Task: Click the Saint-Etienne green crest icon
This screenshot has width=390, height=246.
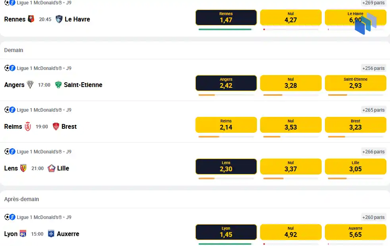Action: [58, 85]
